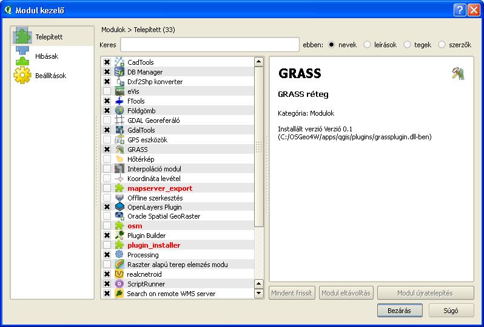Click the Interpoláció modul icon

coord(119,168)
